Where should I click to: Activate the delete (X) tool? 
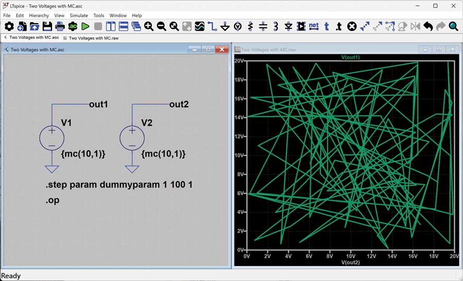352,26
